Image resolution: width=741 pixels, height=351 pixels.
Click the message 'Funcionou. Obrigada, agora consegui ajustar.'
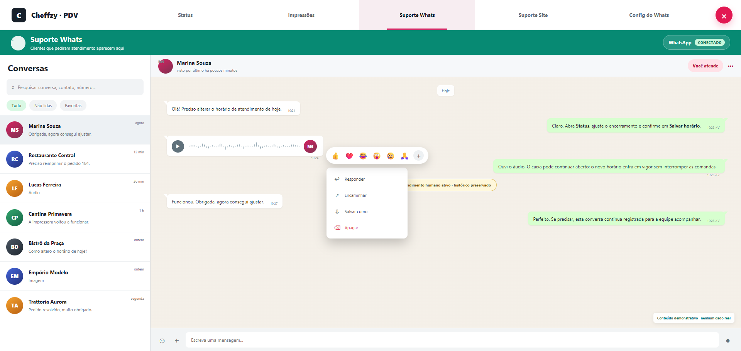pos(224,202)
